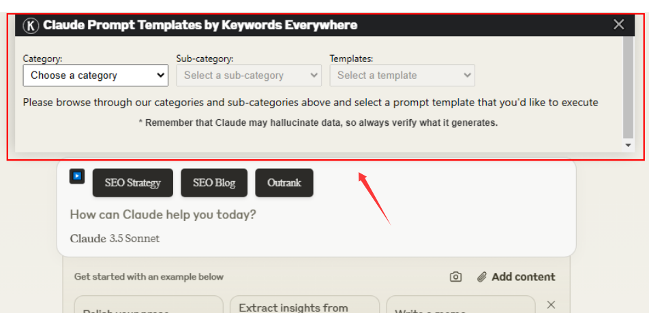Click the templates panel vertical scrollbar track
Screen dimensions: 649x313
pyautogui.click(x=628, y=88)
